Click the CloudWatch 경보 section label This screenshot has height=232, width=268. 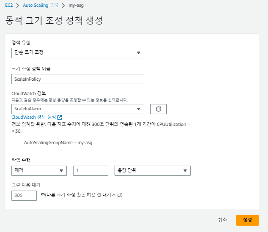point(29,93)
